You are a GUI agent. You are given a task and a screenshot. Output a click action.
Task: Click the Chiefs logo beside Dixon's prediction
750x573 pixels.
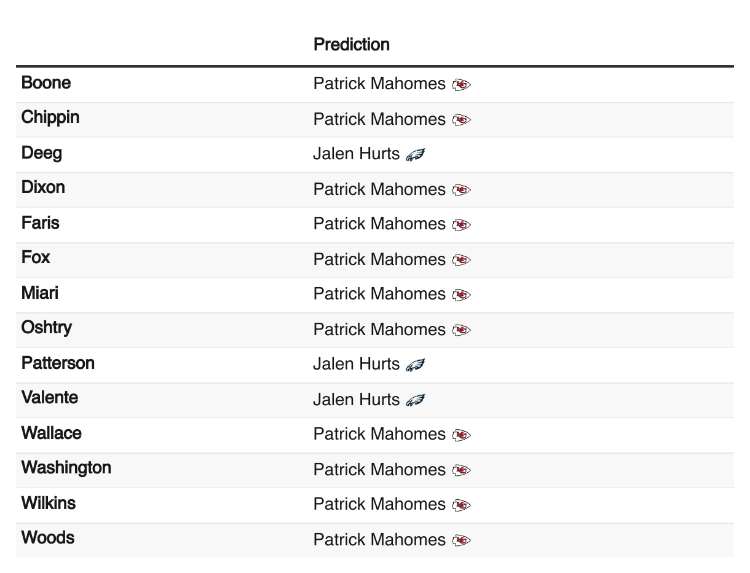(462, 190)
